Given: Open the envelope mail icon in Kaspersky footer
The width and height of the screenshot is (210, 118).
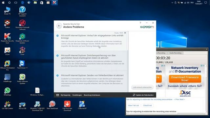Looking at the screenshot, I should (x=58, y=95).
